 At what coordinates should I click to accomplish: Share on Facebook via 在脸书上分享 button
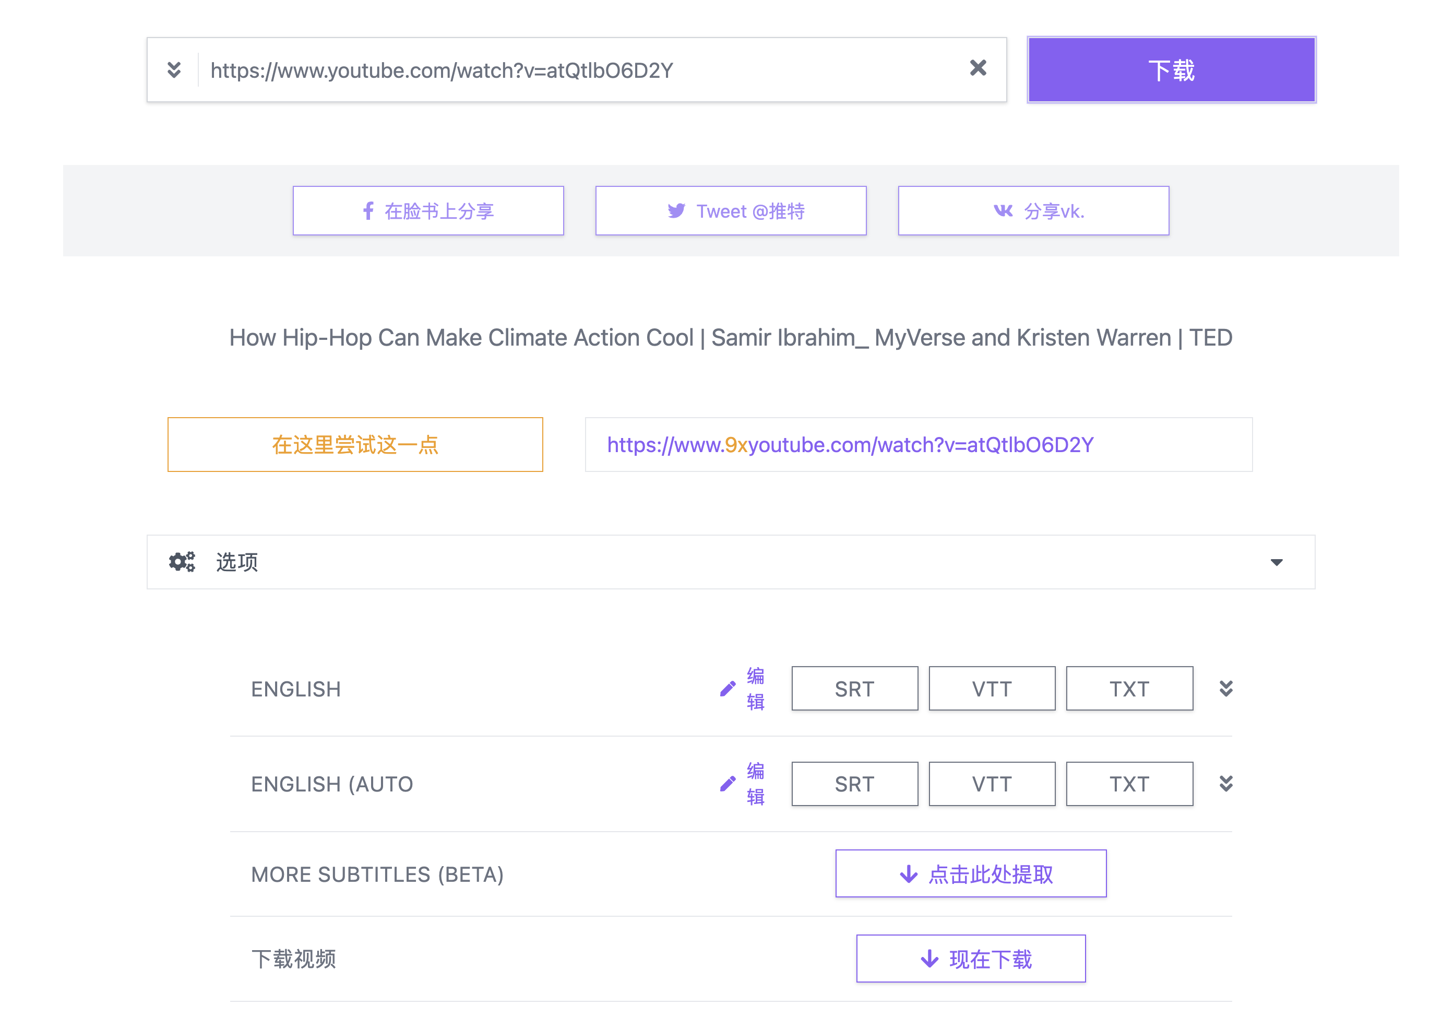coord(428,211)
